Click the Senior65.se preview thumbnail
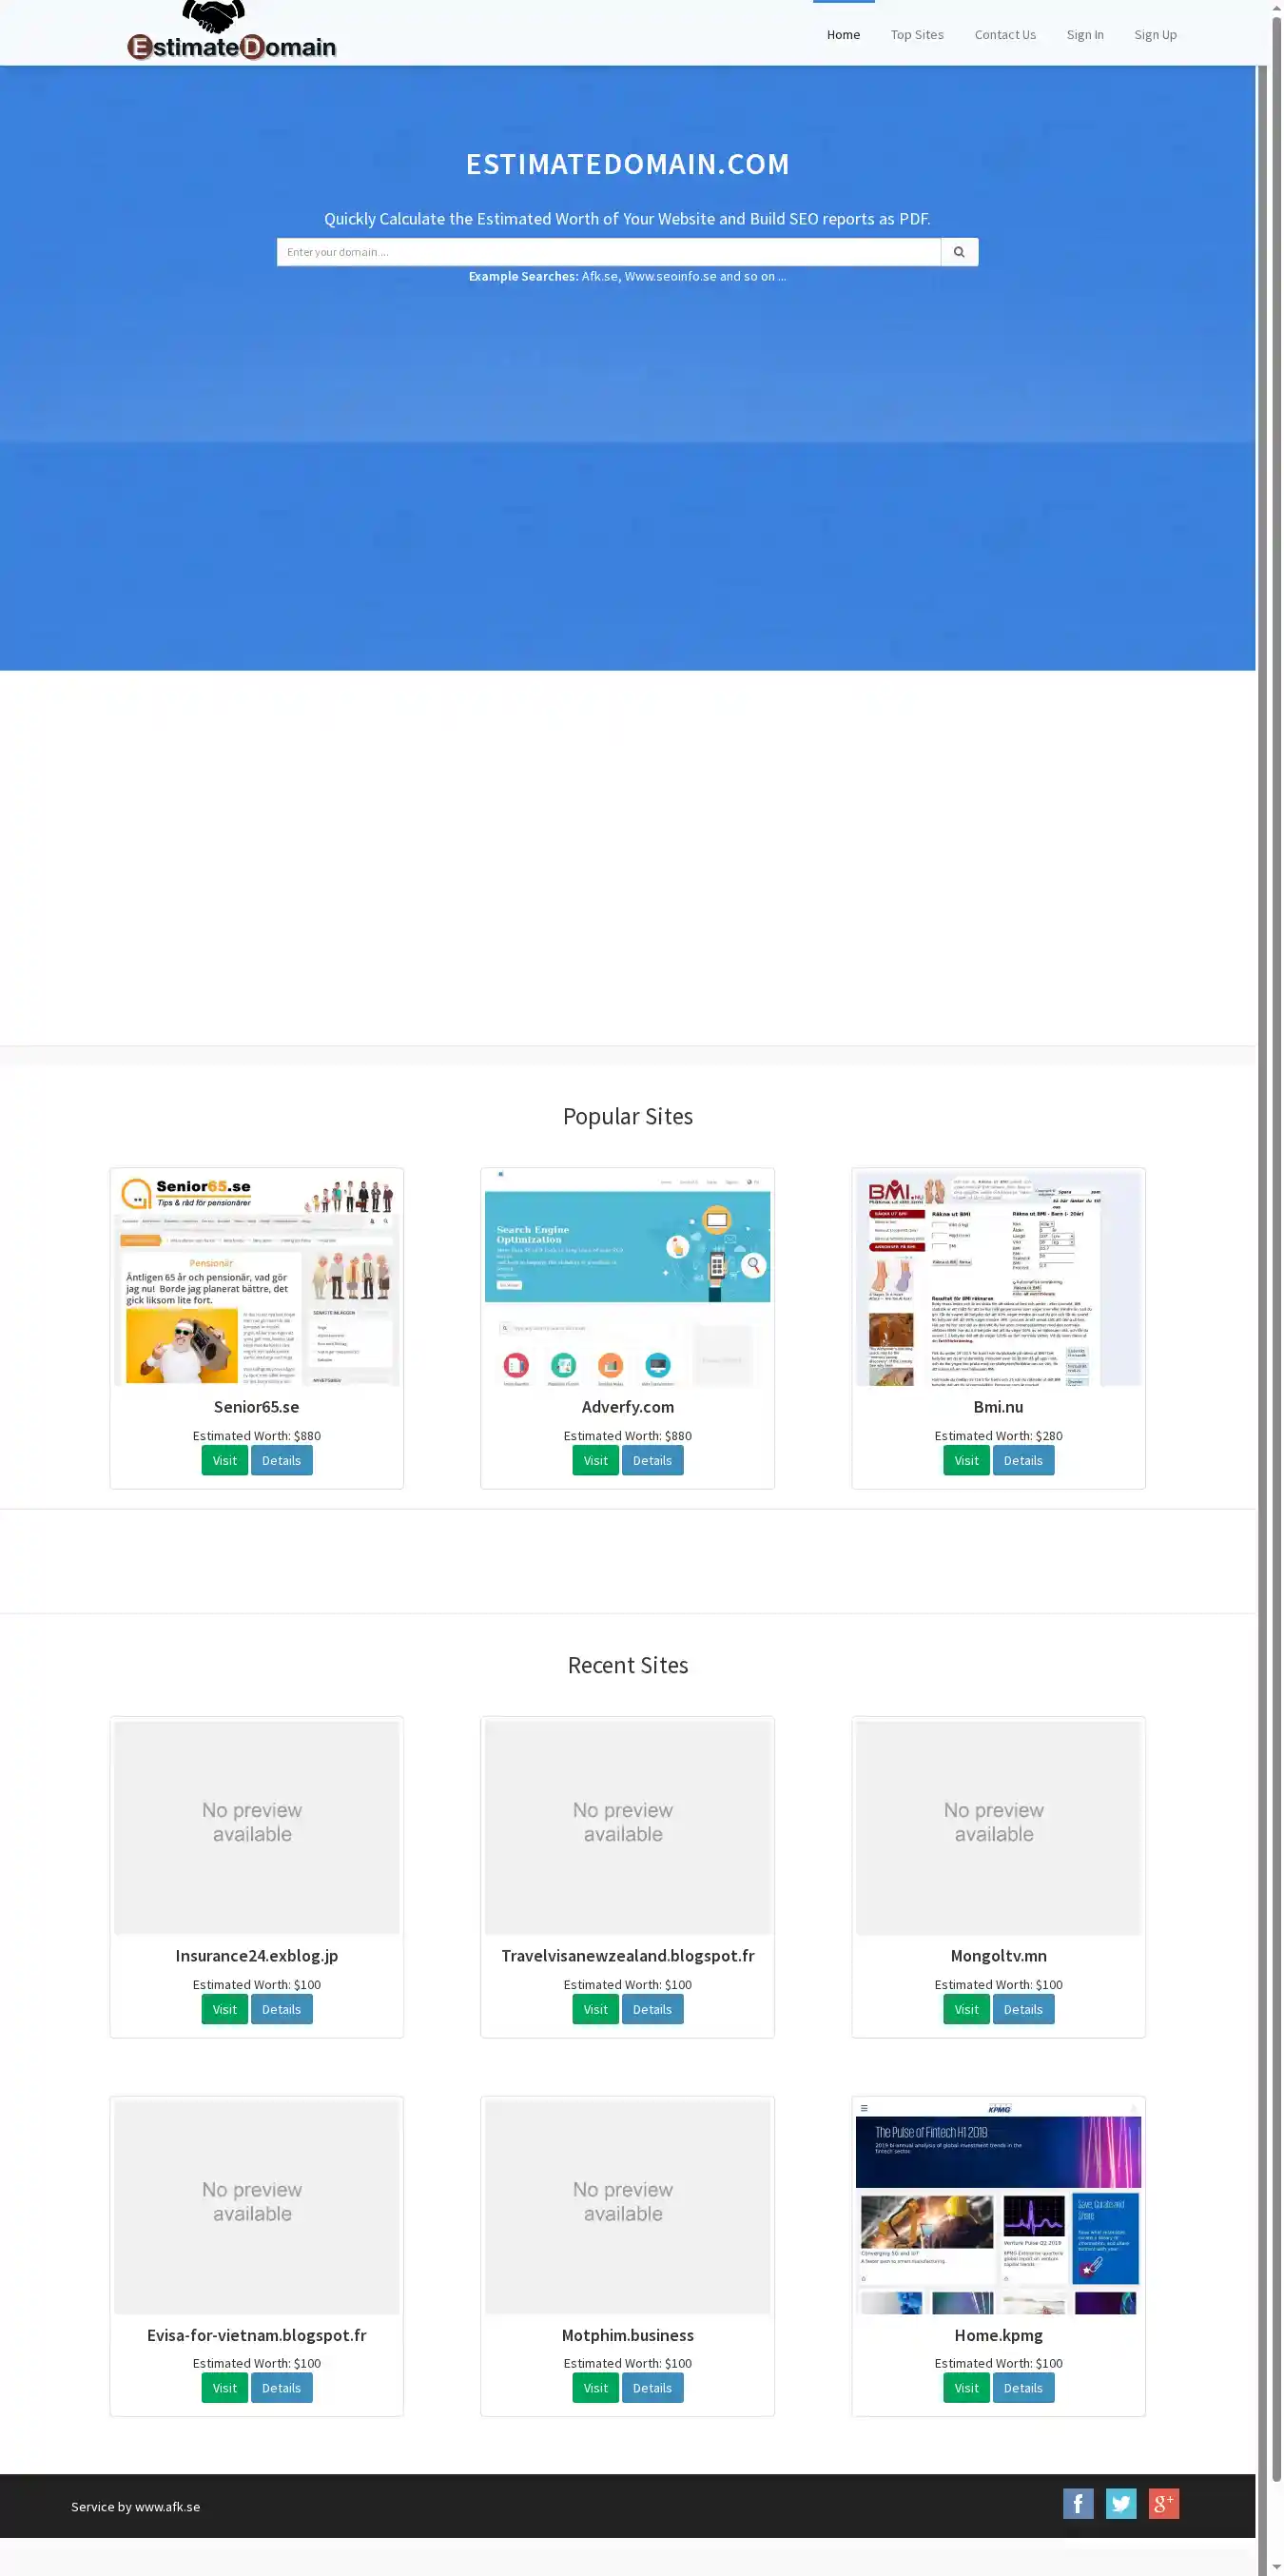 [x=256, y=1278]
